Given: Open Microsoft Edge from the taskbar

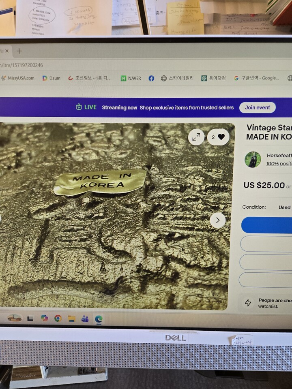Looking at the screenshot, I should [x=99, y=319].
